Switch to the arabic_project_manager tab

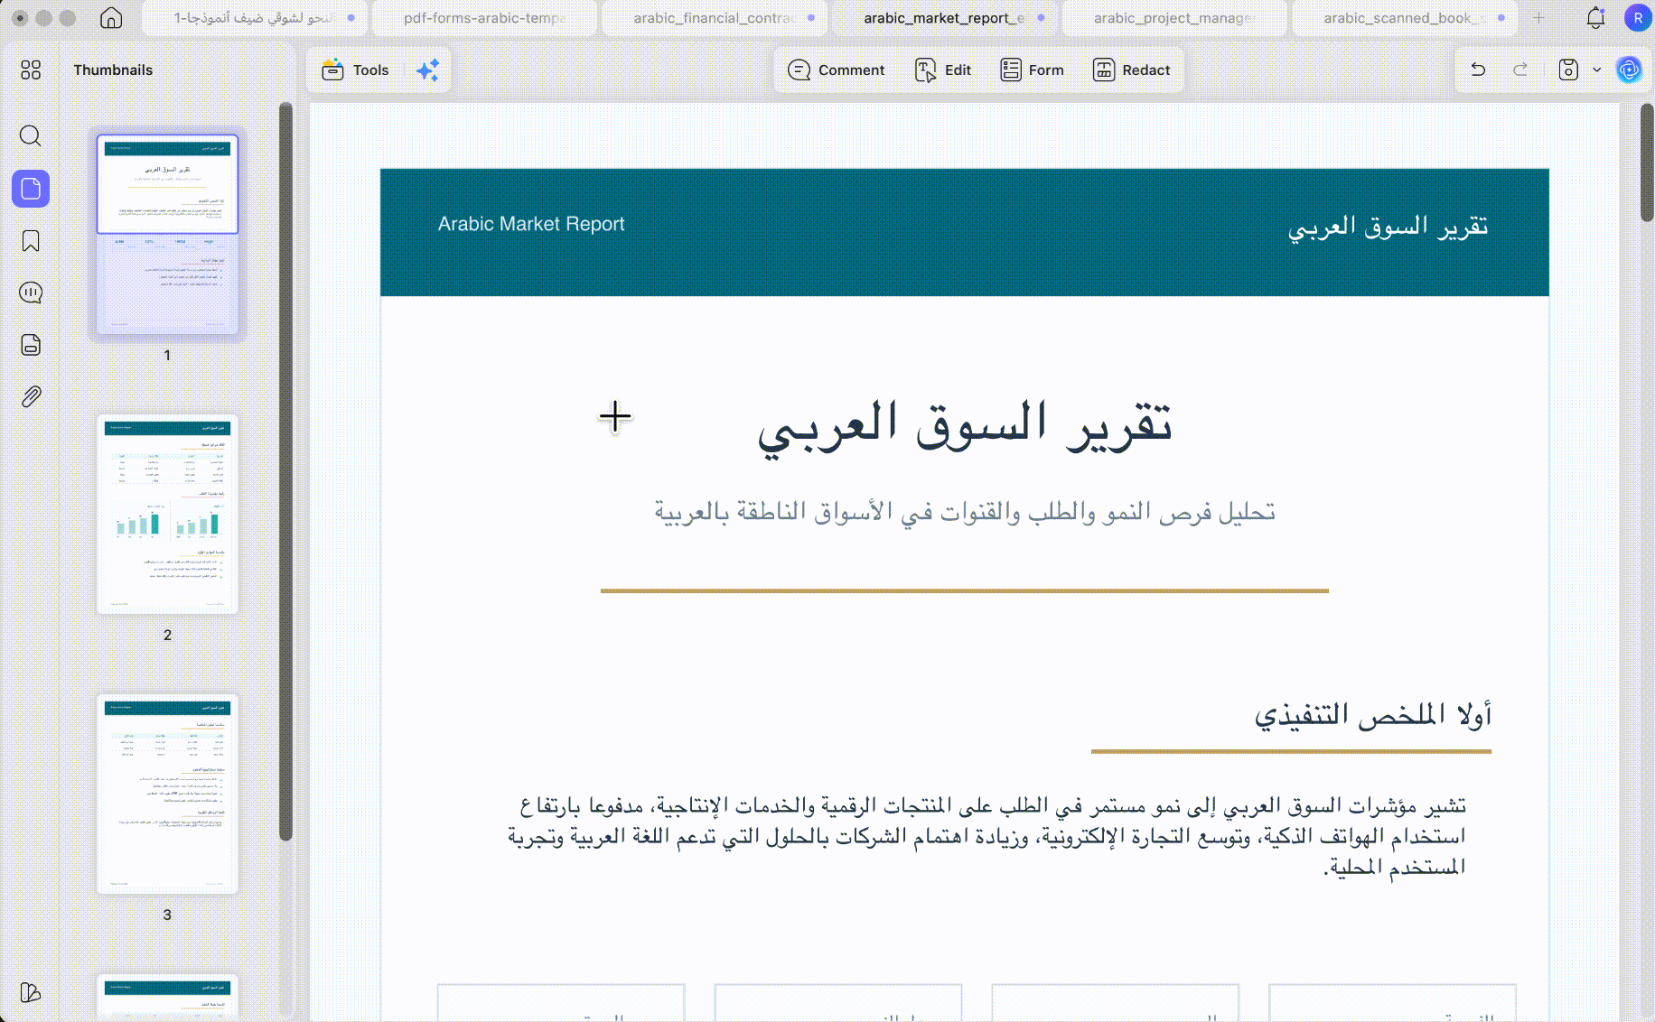click(x=1173, y=18)
